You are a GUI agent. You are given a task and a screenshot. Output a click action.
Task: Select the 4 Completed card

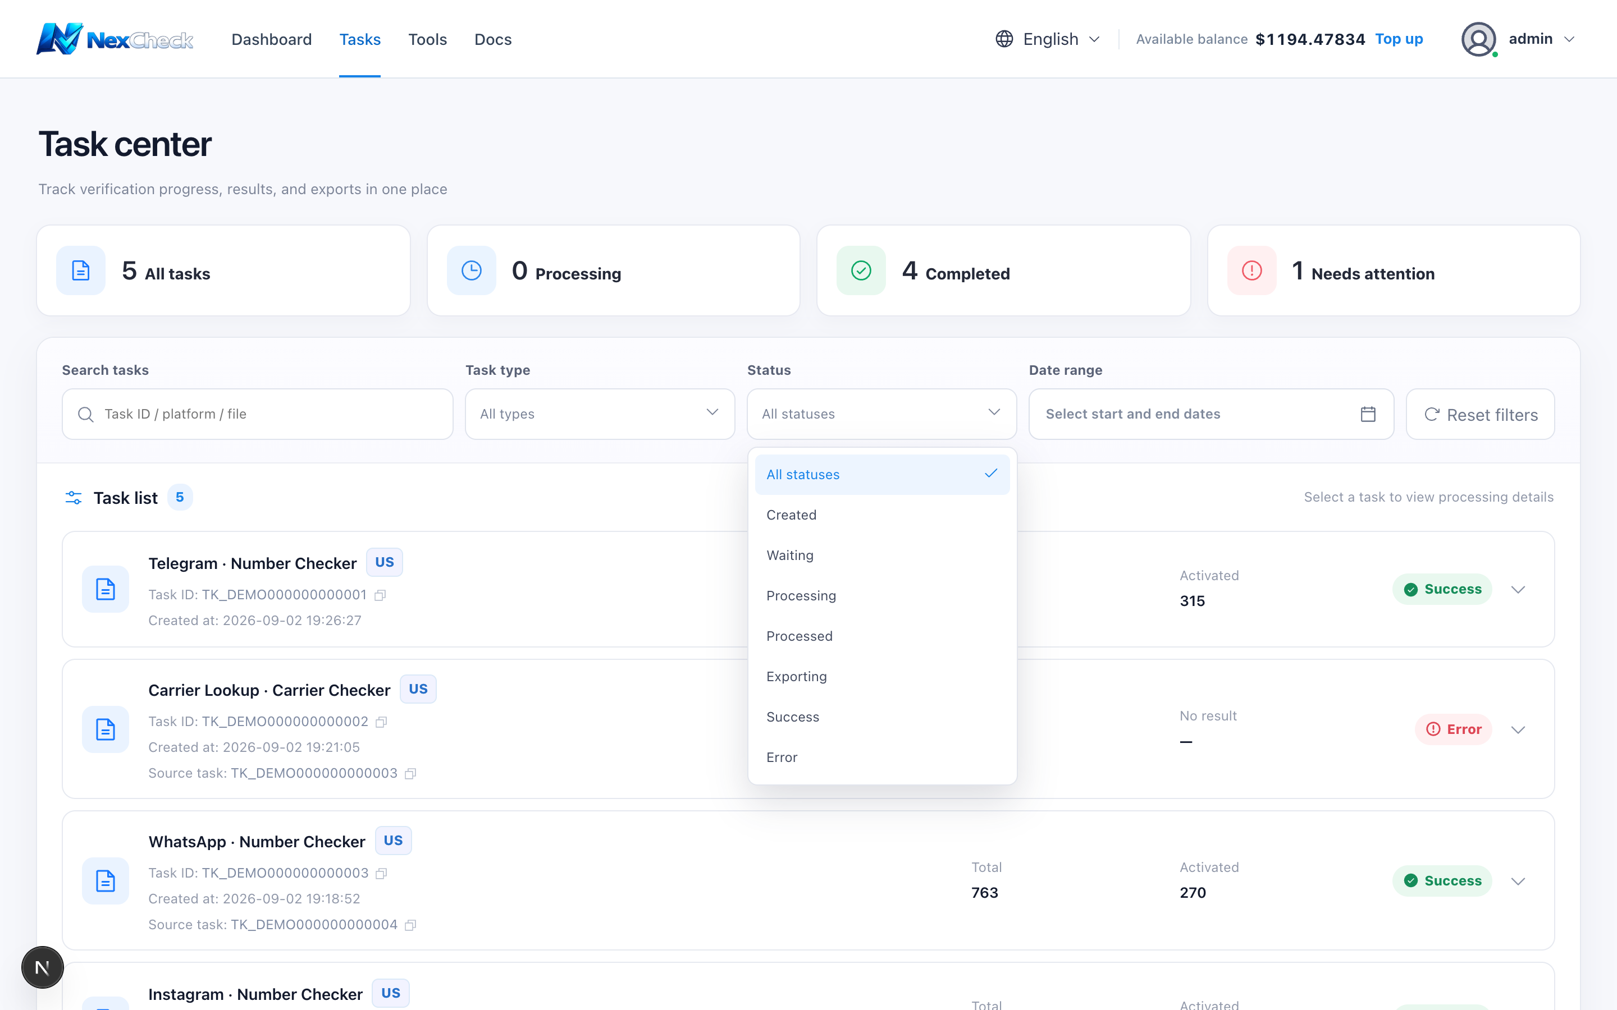(1004, 270)
